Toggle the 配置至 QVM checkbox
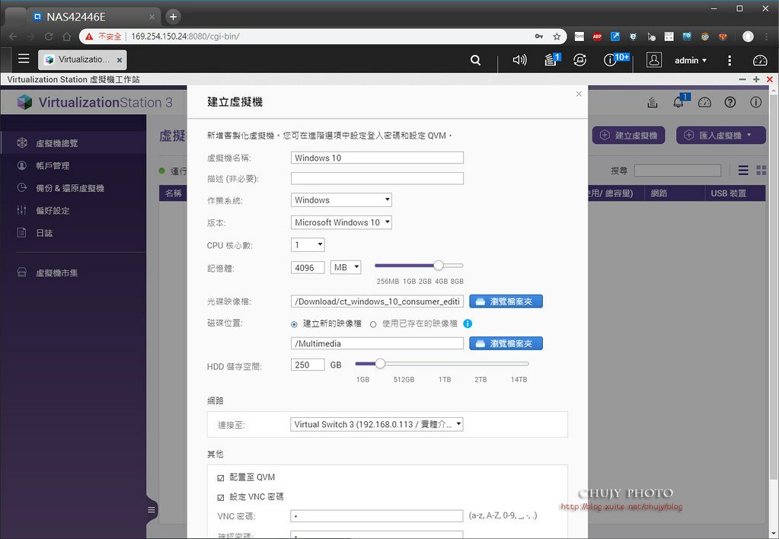This screenshot has height=539, width=779. (221, 478)
